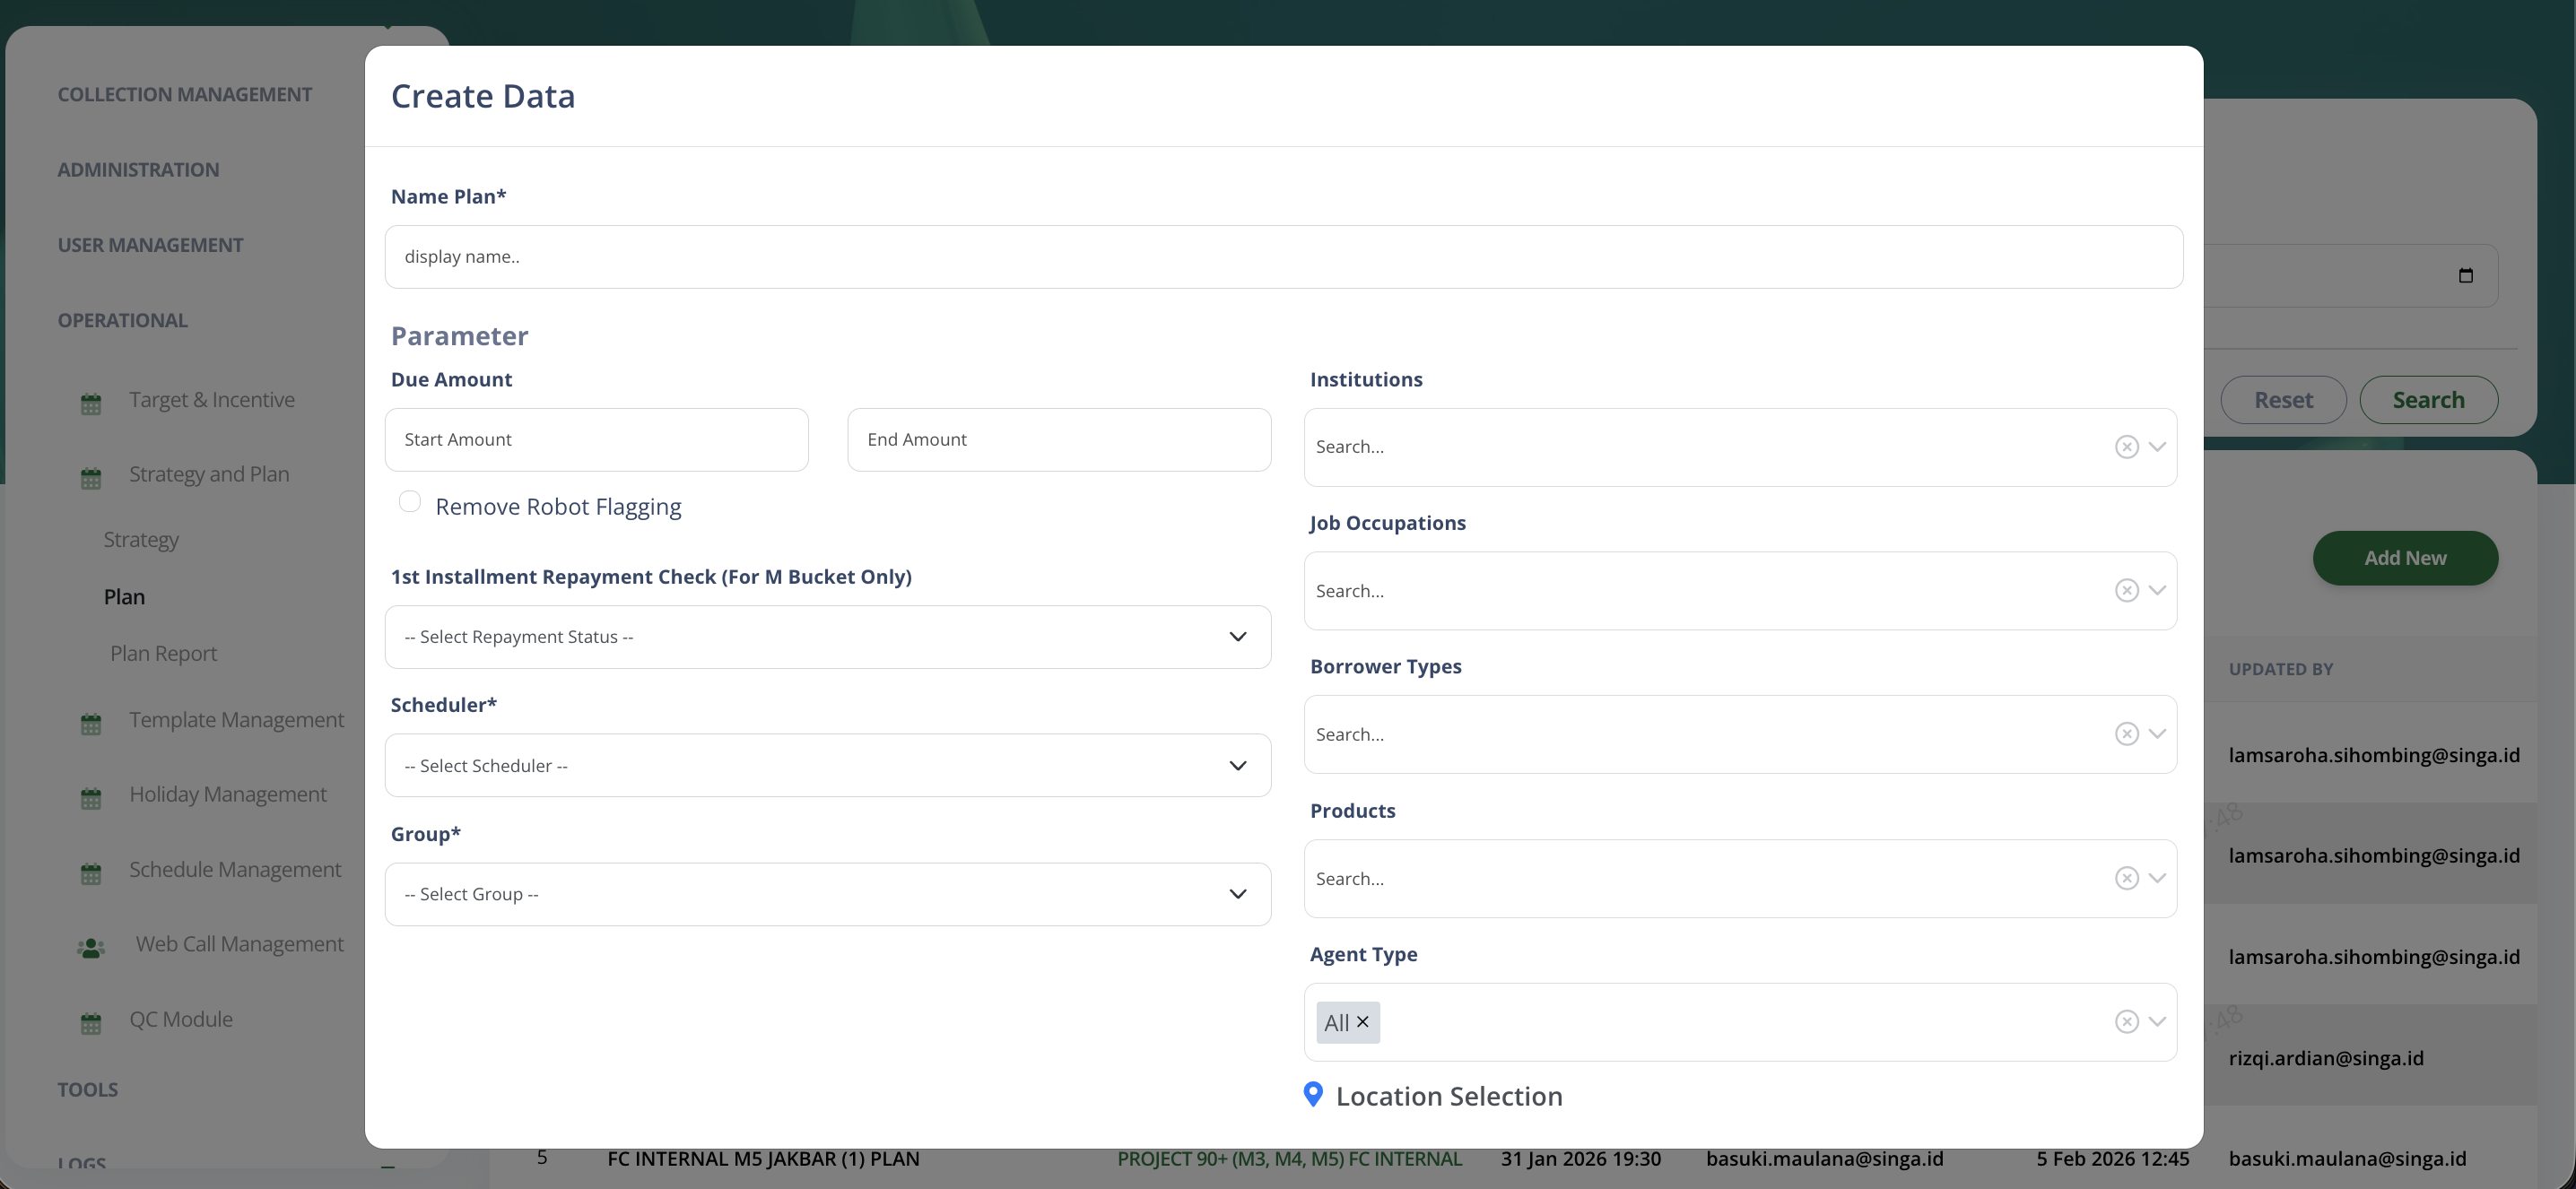Clear the Job Occupations selection icon
The height and width of the screenshot is (1189, 2576).
click(2126, 591)
